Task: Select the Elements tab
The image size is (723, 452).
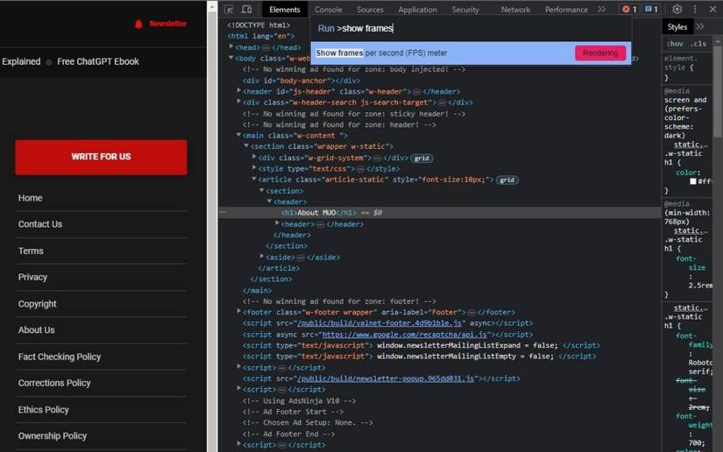Action: (x=285, y=10)
